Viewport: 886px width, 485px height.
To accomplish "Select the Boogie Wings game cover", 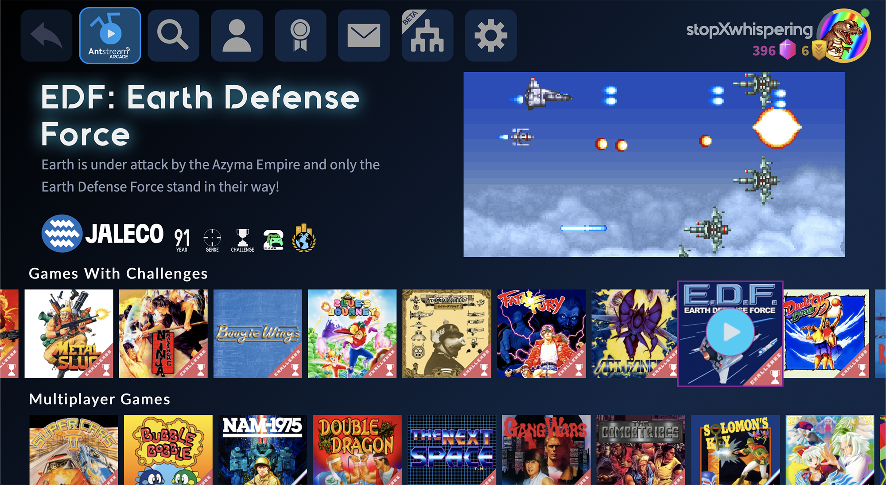I will coord(257,333).
